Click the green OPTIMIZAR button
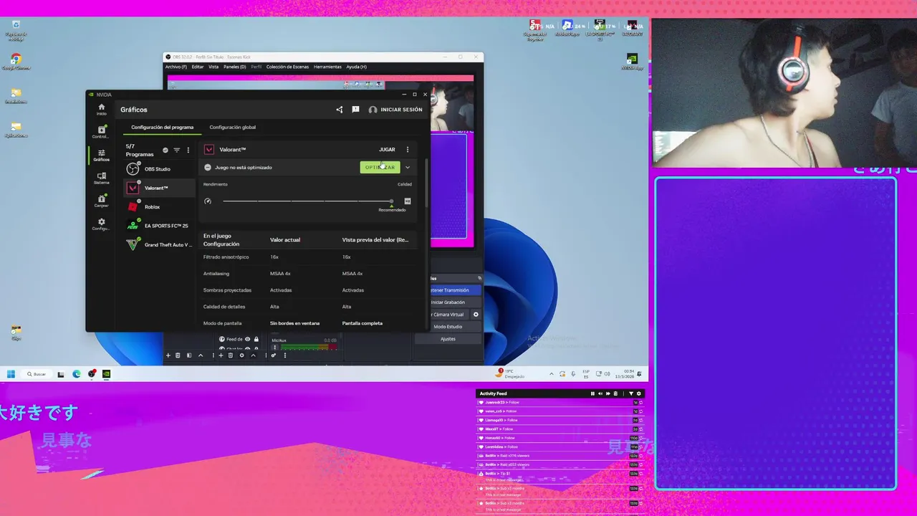This screenshot has width=917, height=516. pos(380,167)
